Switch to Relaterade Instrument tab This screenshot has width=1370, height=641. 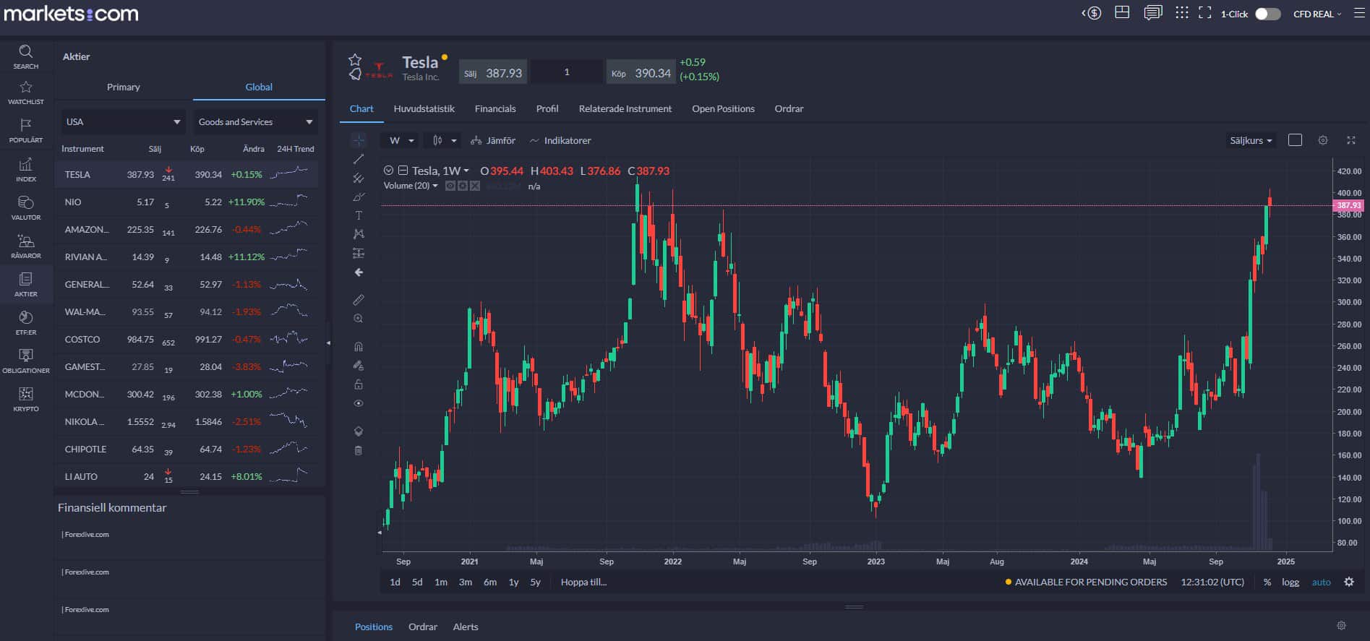[x=625, y=108]
